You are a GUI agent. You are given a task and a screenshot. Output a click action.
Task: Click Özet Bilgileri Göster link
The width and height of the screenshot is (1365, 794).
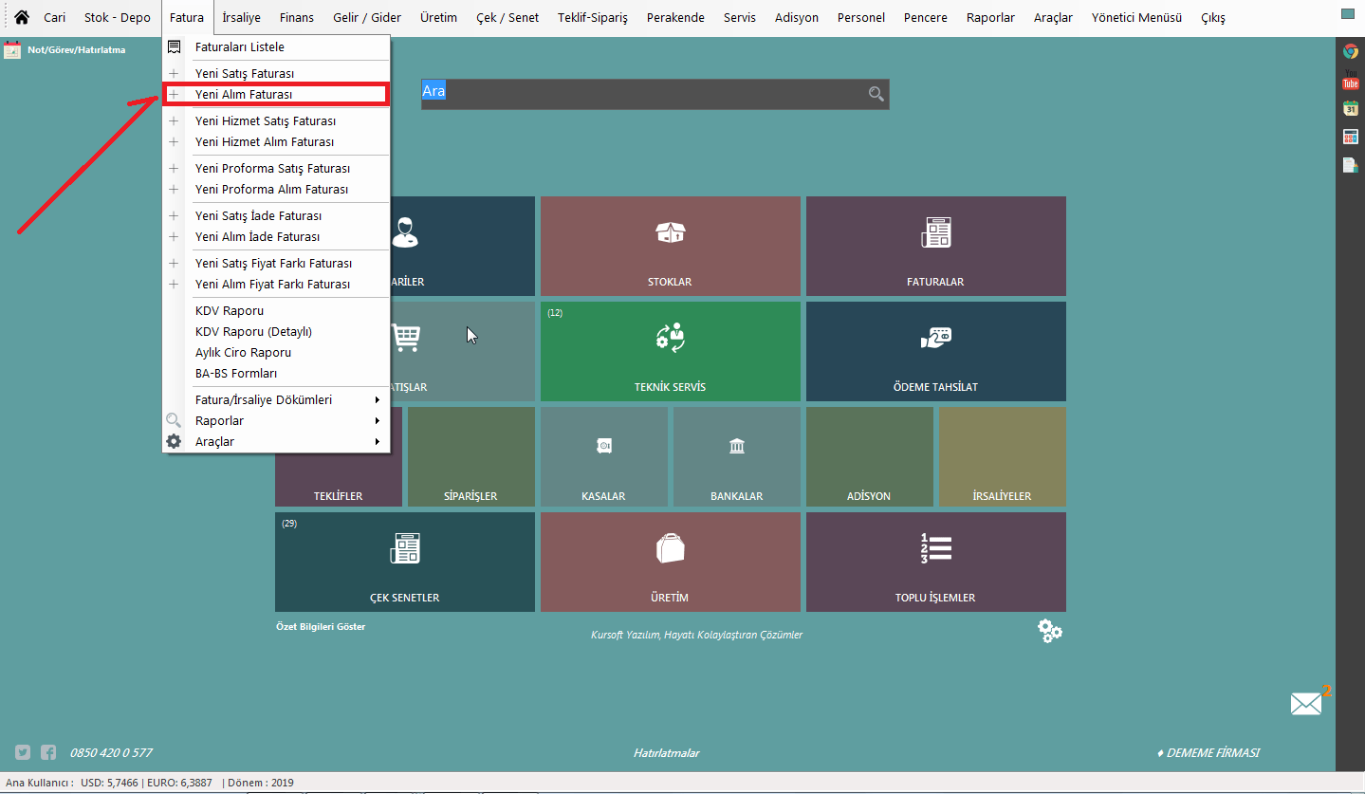click(x=321, y=626)
